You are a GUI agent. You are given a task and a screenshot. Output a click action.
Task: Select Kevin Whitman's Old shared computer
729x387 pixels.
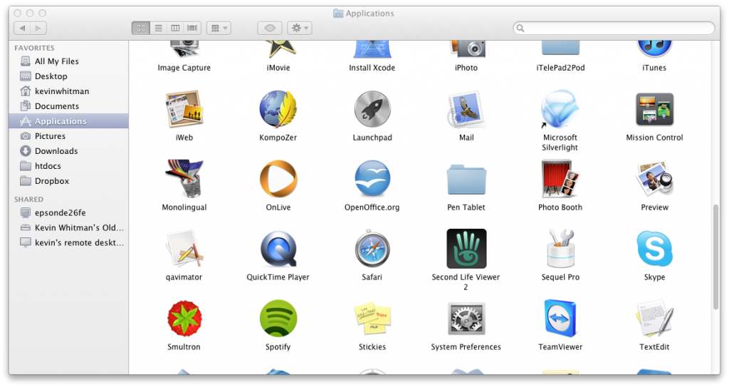[x=69, y=227]
